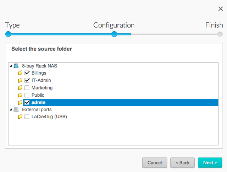
Task: Click the Configuration progress marker dot
Action: [114, 34]
